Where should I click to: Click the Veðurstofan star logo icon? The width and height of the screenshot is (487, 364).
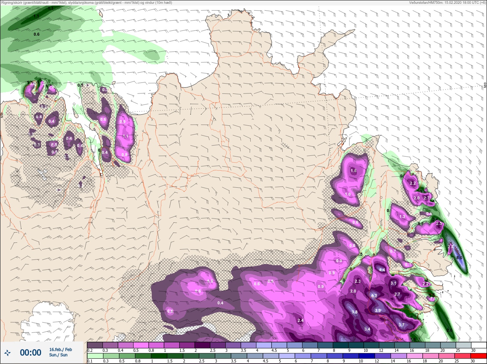[x=8, y=353]
